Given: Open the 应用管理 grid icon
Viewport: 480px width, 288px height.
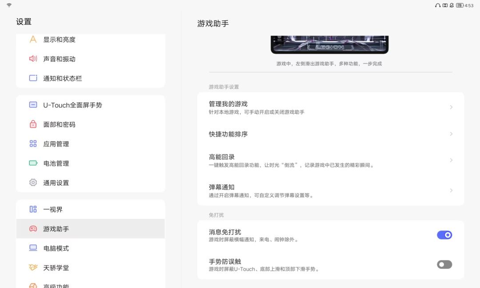Looking at the screenshot, I should coord(33,144).
